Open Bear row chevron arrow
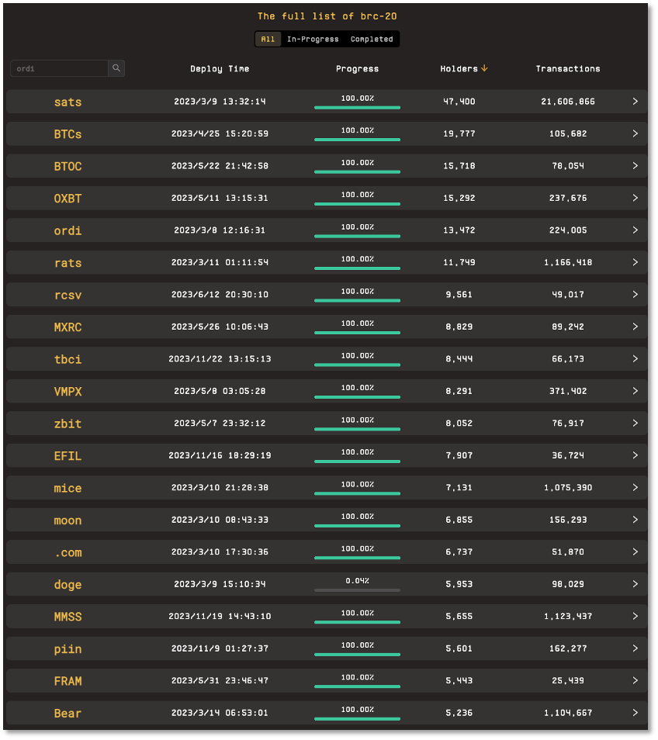 point(635,713)
